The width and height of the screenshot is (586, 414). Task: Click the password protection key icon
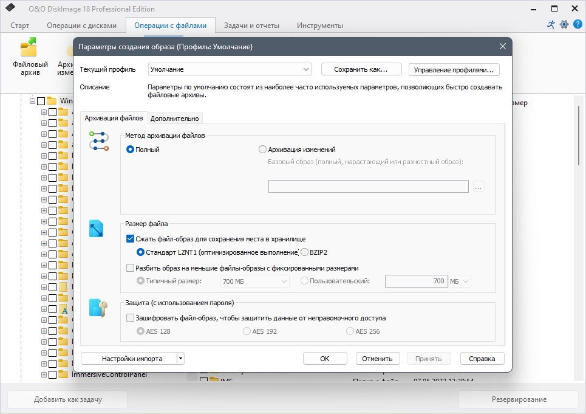(98, 308)
